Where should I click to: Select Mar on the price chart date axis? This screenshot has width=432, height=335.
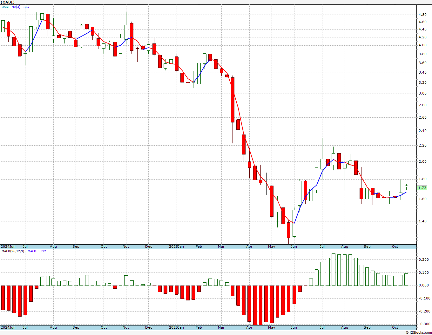coord(221,246)
